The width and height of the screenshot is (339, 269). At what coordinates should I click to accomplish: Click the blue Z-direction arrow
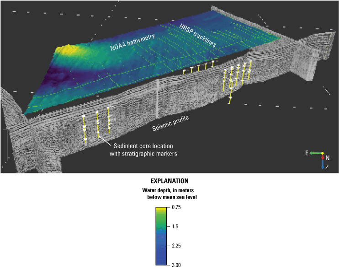323,165
